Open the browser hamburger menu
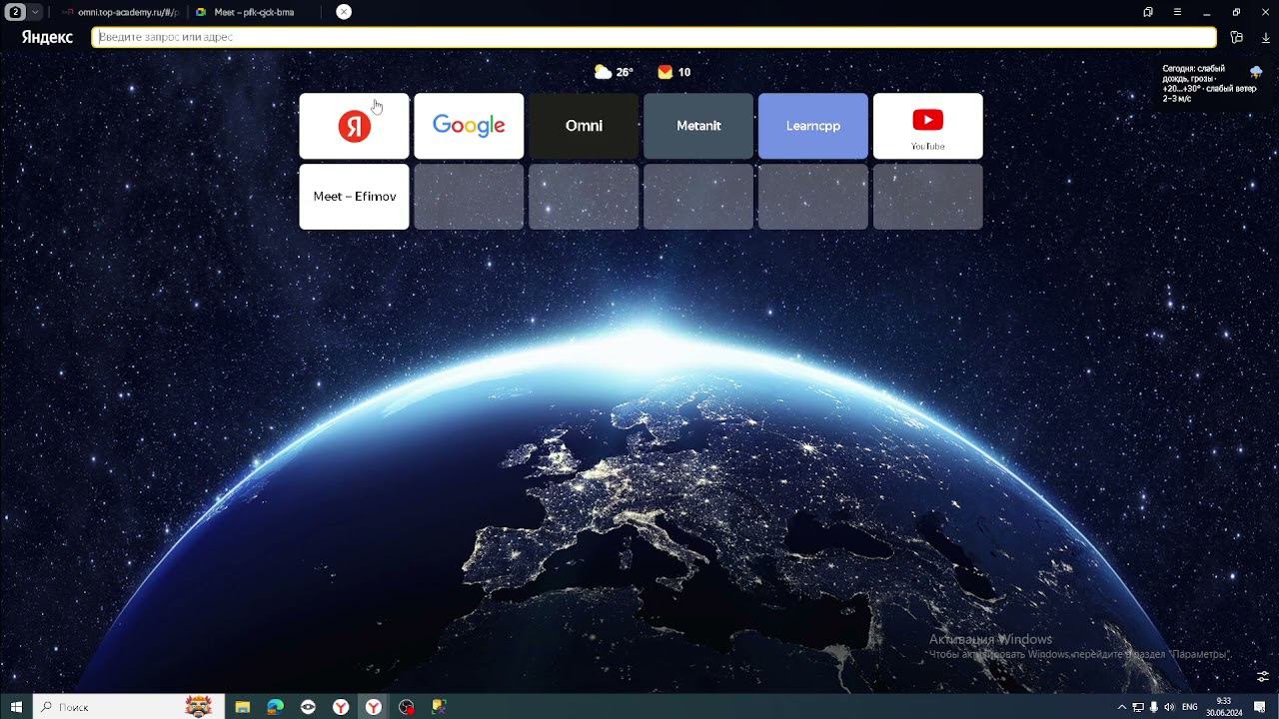 (1177, 12)
